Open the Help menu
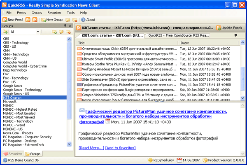 click(83, 13)
